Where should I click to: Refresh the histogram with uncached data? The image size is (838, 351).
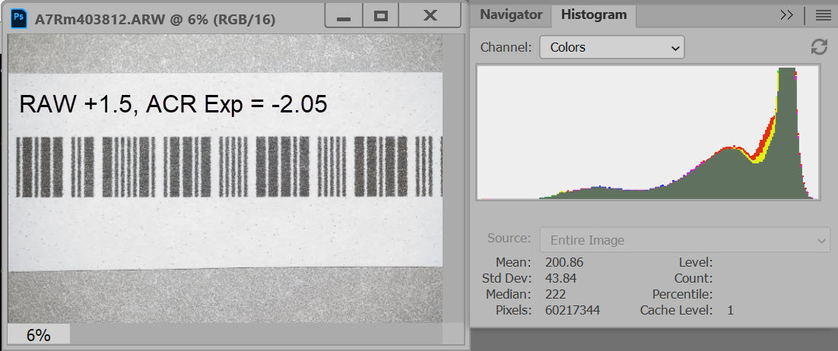coord(819,47)
